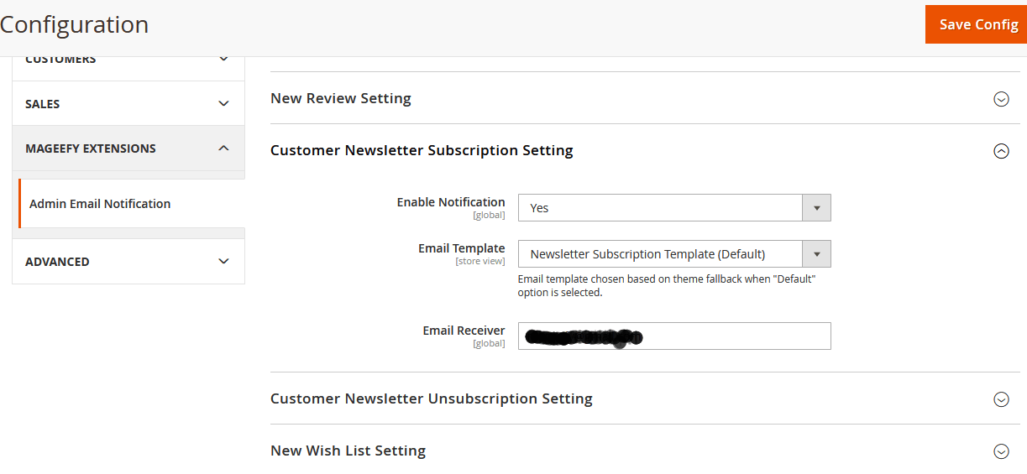Screen dimensions: 1027x474
Task: Collapse MAGEEFY EXTENSIONS using its chevron
Action: (223, 148)
